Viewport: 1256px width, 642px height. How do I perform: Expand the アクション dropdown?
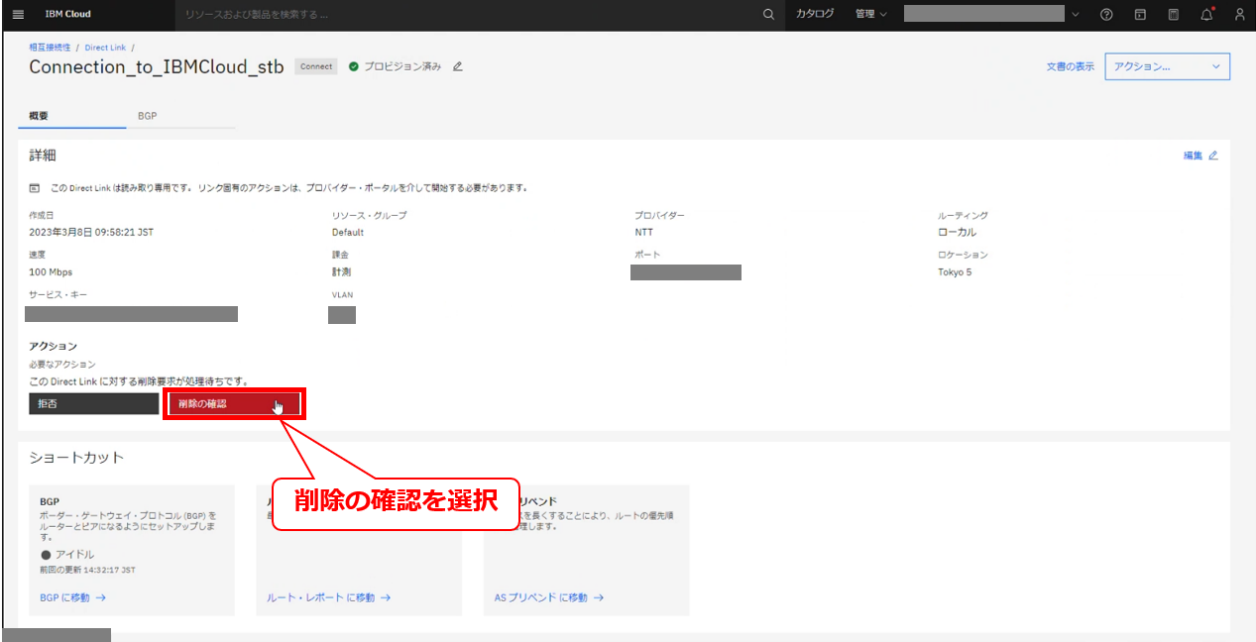click(x=1167, y=66)
